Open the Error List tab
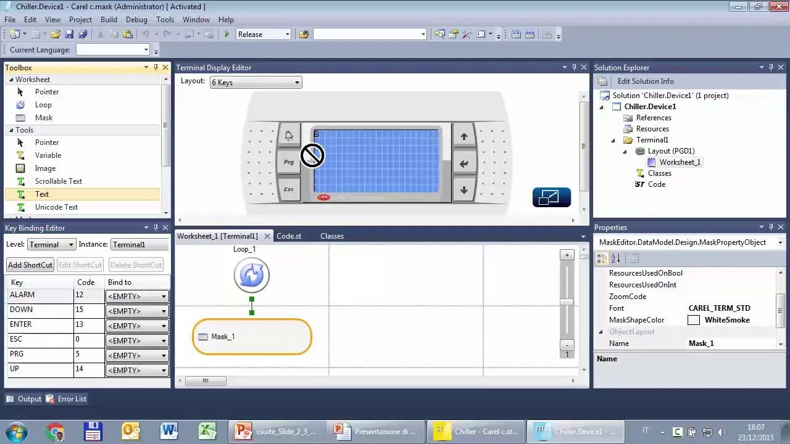 (x=67, y=399)
